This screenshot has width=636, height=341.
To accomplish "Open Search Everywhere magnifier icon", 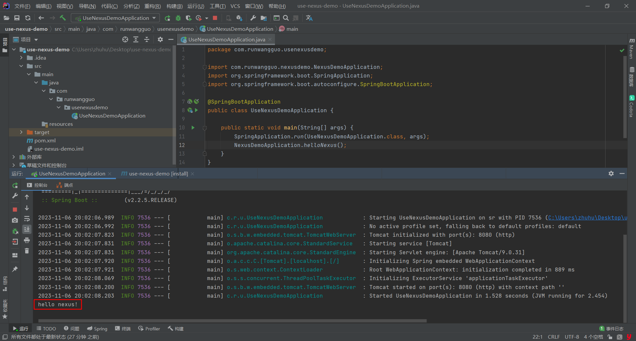I will pos(286,18).
